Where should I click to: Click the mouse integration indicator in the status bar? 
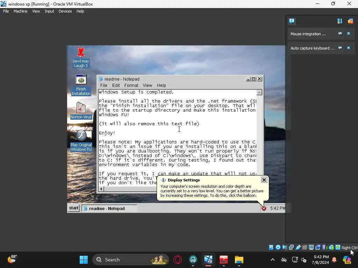[x=331, y=247]
